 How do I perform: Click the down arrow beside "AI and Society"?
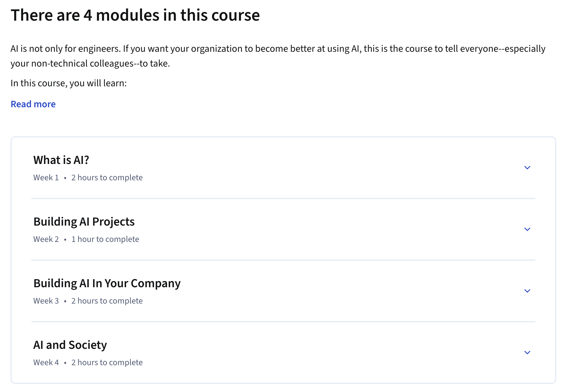(527, 352)
